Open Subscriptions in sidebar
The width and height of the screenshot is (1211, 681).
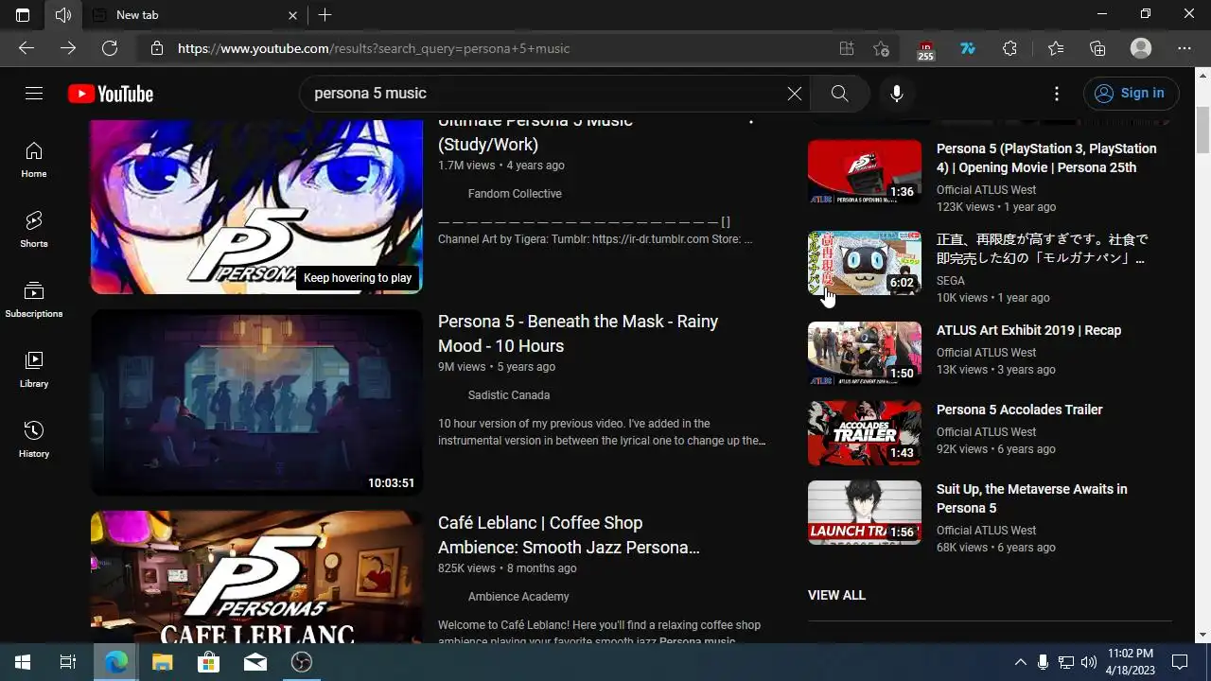[34, 300]
